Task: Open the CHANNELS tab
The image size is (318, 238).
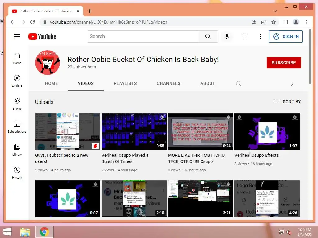Action: [x=169, y=83]
